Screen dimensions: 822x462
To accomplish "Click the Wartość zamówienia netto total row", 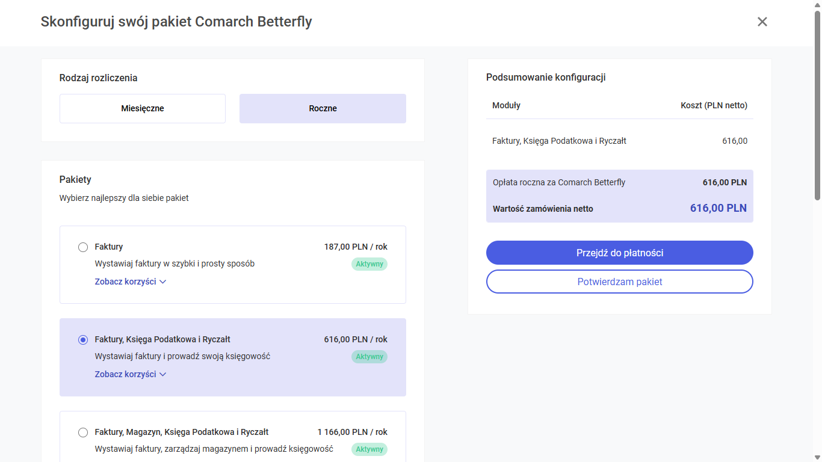I will [619, 209].
